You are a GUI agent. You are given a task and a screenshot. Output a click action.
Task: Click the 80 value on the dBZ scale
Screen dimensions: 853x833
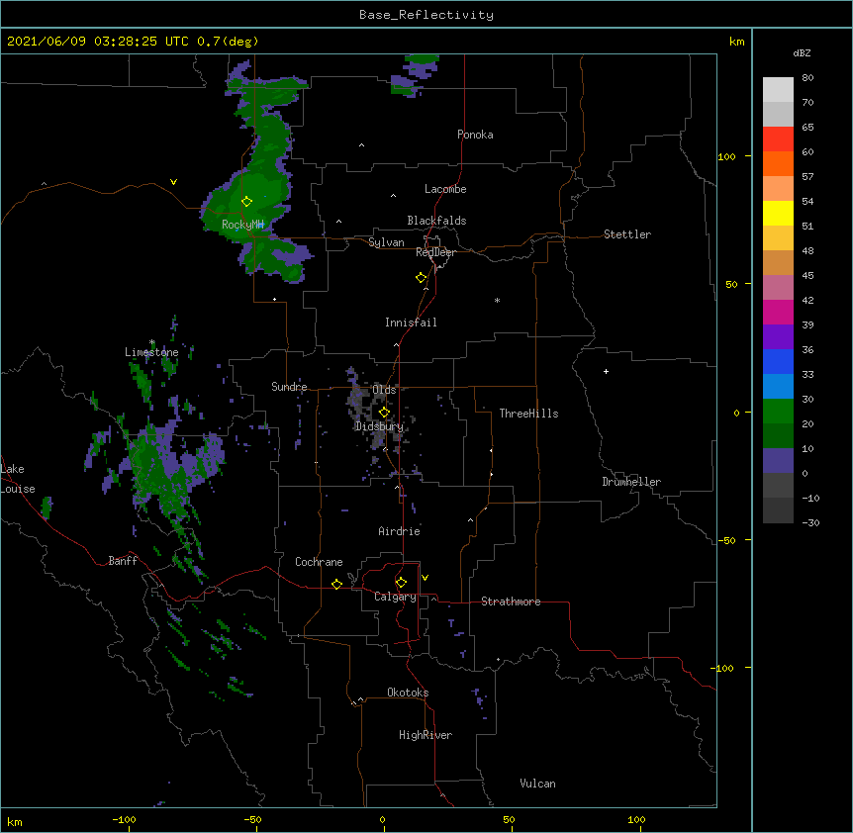pos(807,78)
